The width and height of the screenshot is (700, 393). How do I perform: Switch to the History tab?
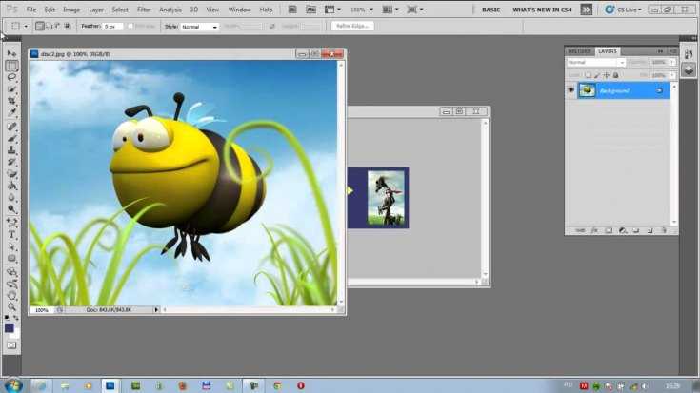coord(579,51)
